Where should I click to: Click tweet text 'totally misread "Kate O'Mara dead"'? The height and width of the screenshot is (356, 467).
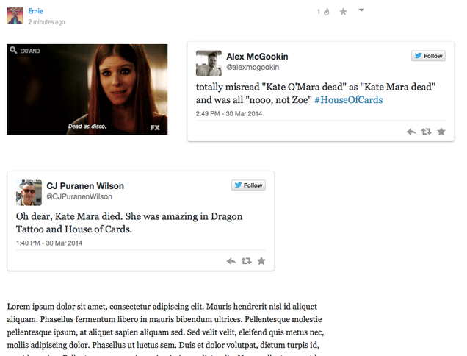[x=271, y=87]
